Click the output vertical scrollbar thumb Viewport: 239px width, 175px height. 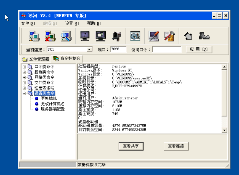[x=224, y=93]
